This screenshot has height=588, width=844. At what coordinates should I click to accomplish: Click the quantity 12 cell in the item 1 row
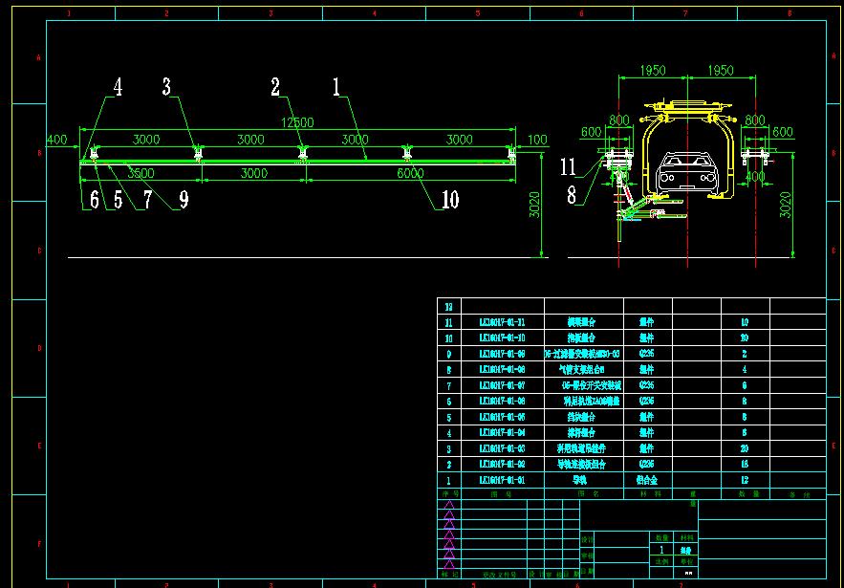(745, 480)
